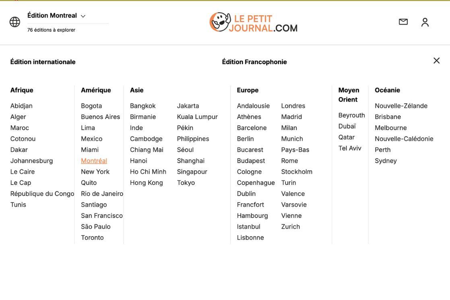Click the Le Petit Journal logo
The height and width of the screenshot is (300, 450).
pos(254,23)
